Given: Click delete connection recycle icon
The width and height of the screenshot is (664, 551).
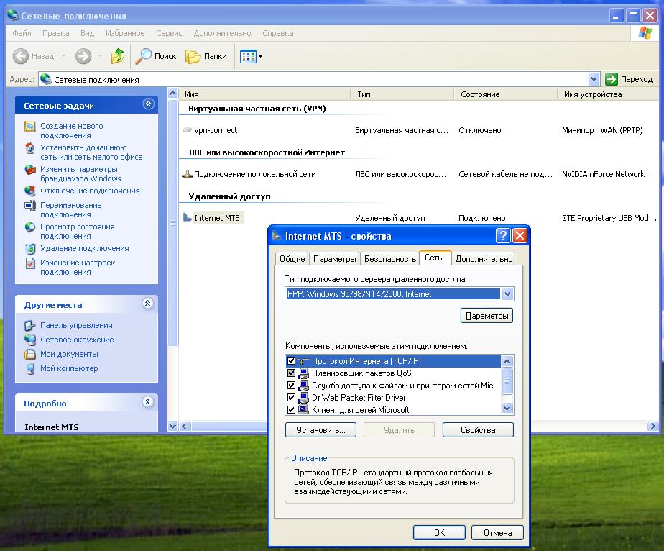Looking at the screenshot, I should [30, 248].
